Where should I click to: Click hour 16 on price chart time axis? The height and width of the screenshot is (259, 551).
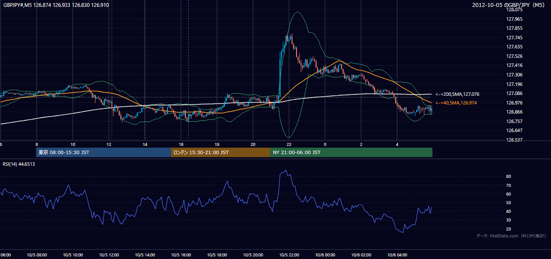[x=181, y=145]
